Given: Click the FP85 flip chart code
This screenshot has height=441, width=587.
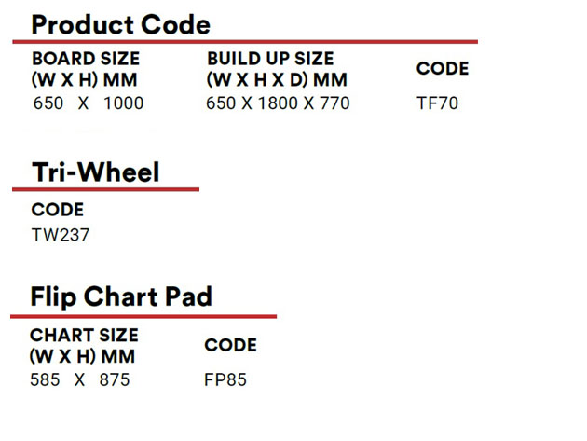Looking at the screenshot, I should click(225, 379).
